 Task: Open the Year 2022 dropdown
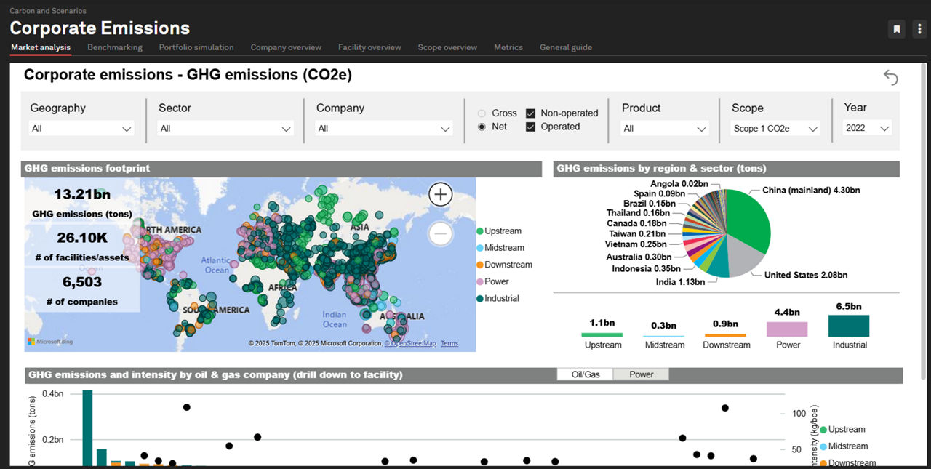[867, 129]
